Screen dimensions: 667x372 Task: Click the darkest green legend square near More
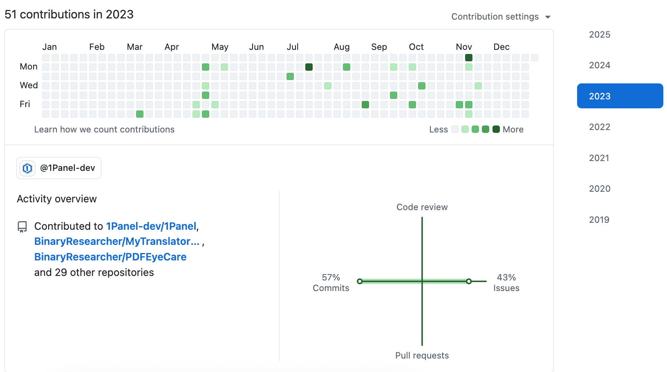click(x=496, y=129)
